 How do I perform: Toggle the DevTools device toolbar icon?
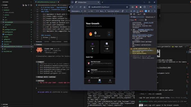click(x=134, y=11)
